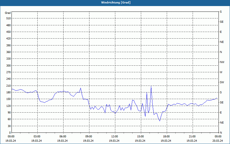Click the '0' value axis label
This screenshot has height=144, width=230.
10,133
